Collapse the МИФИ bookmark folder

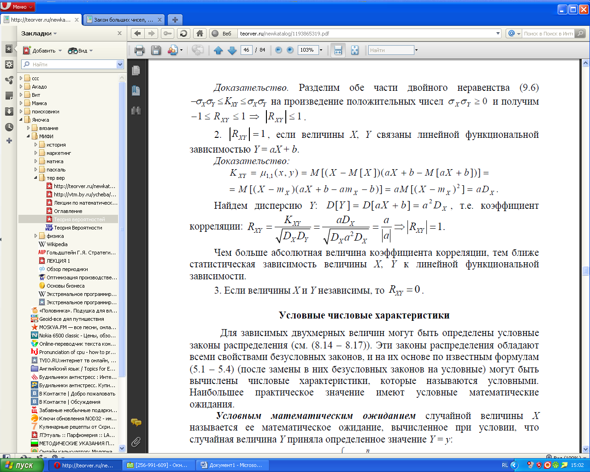(29, 136)
